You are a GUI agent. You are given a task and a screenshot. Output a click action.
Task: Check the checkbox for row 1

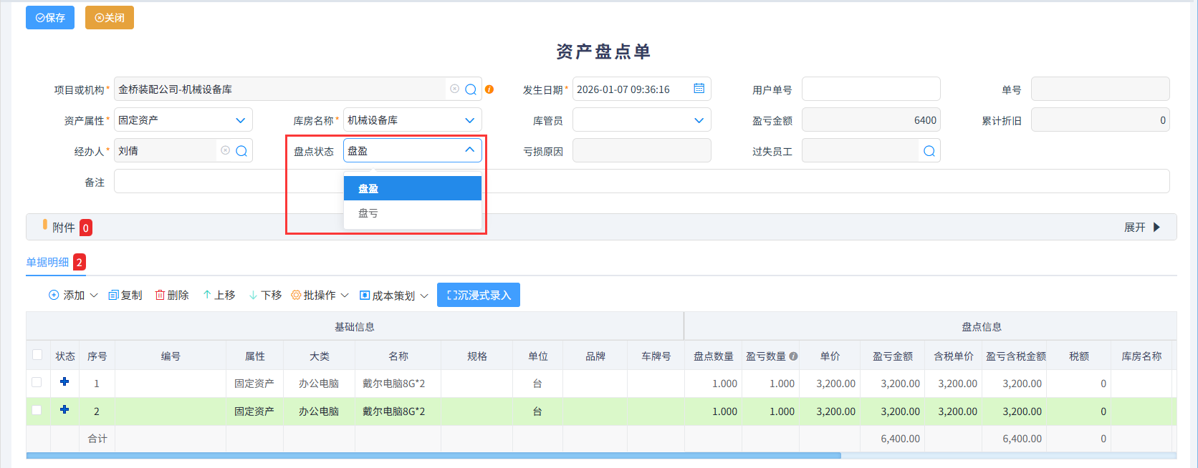(37, 382)
